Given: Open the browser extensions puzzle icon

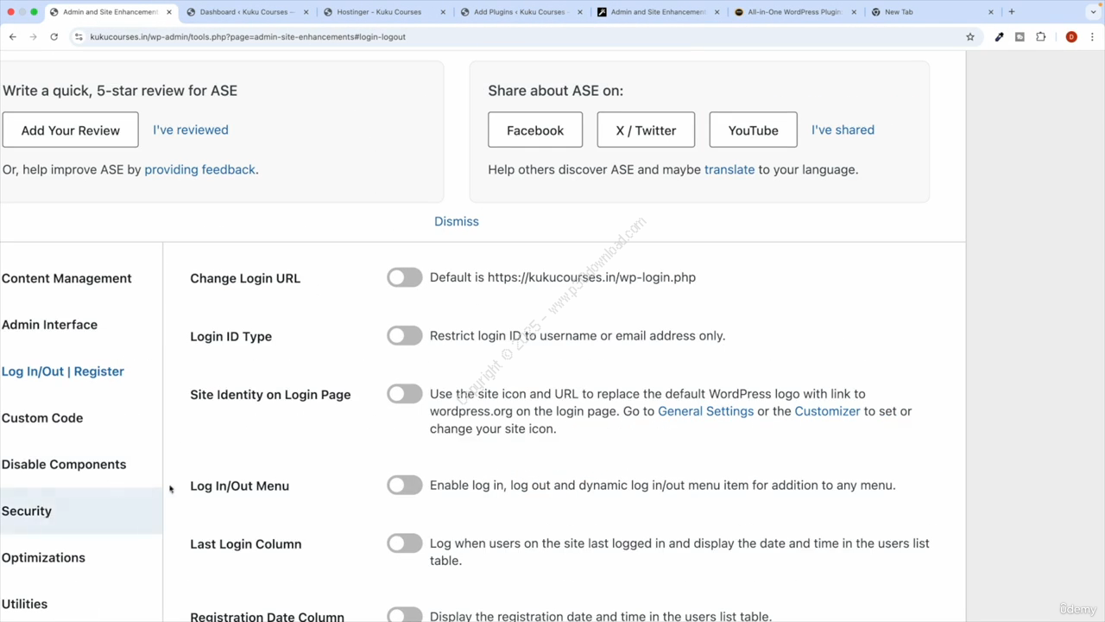Looking at the screenshot, I should tap(1040, 37).
